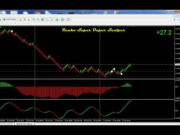Click the zoom in magnifier icon
Screen dimensions: 180x135
coord(34,19)
